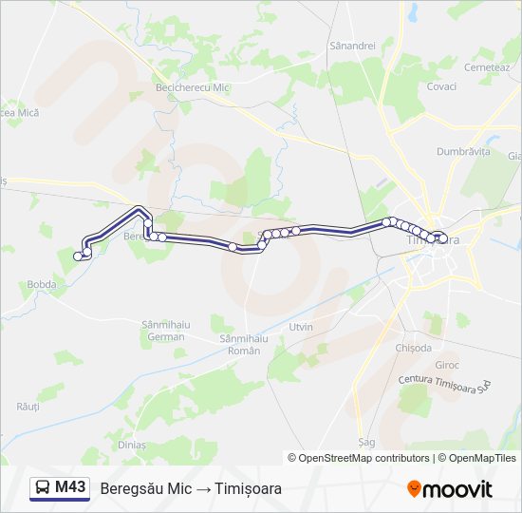Click the route line peak north of Beregsău
This screenshot has width=522, height=513.
pos(139,209)
